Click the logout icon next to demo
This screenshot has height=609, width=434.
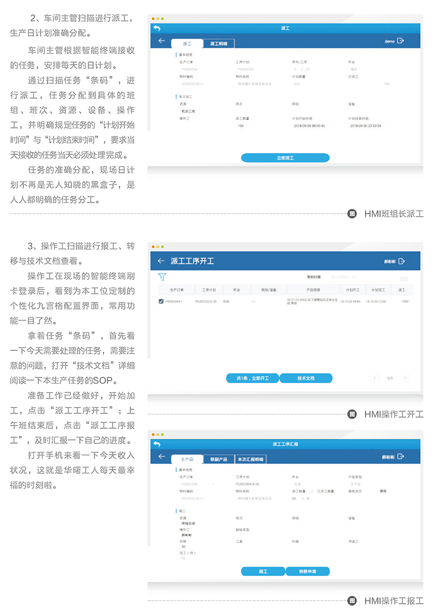click(401, 41)
